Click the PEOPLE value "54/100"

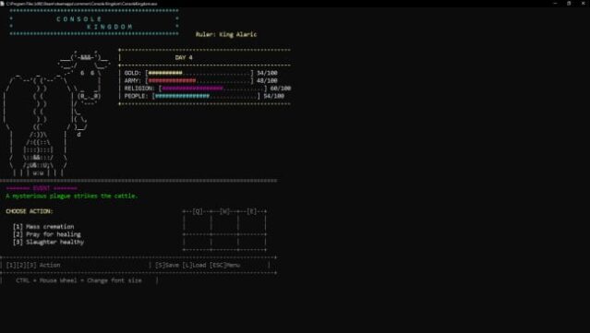[x=274, y=96]
